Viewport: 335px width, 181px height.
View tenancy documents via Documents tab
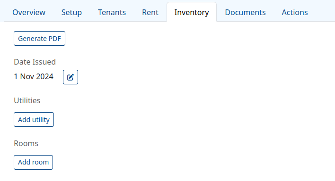(245, 12)
